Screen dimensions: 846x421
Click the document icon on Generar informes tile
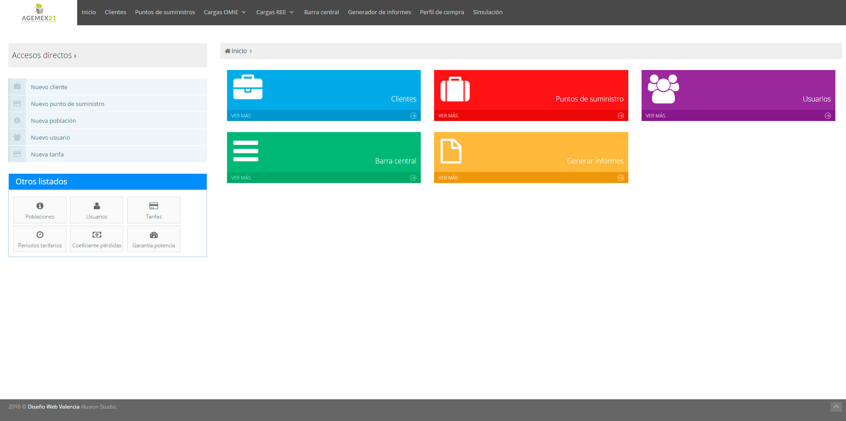(x=451, y=151)
